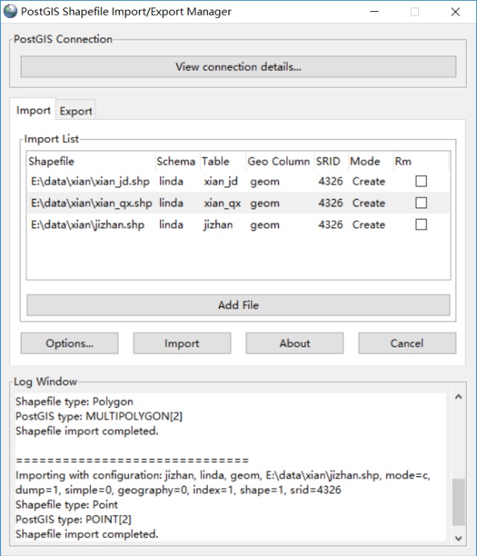Image resolution: width=477 pixels, height=556 pixels.
Task: Click log line PostGIS type: MULTIPOLYGON[2]
Action: pos(99,417)
